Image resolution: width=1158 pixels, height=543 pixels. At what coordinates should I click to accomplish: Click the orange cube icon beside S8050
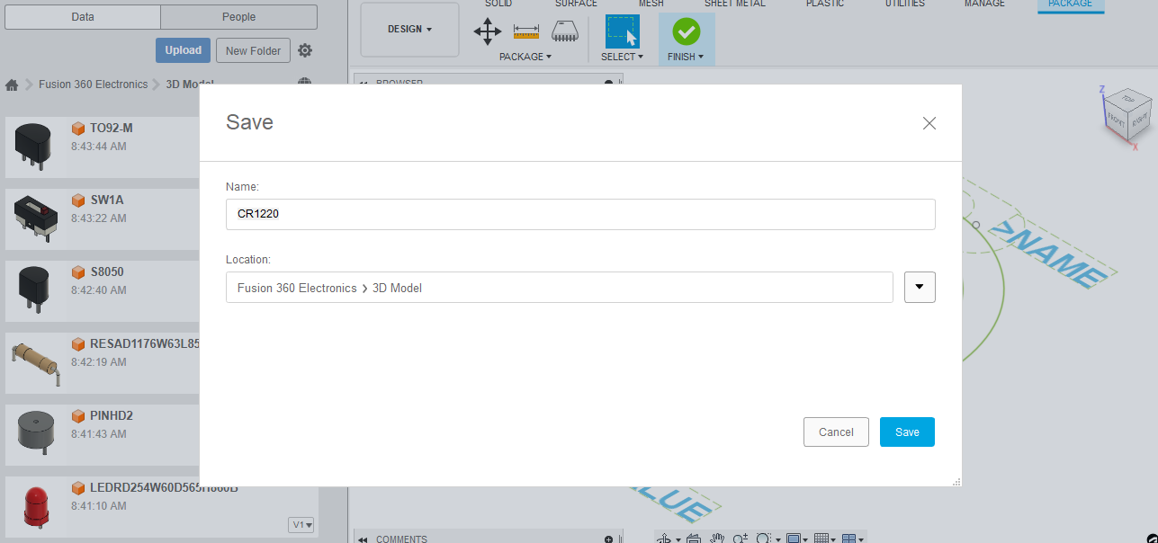pyautogui.click(x=78, y=272)
